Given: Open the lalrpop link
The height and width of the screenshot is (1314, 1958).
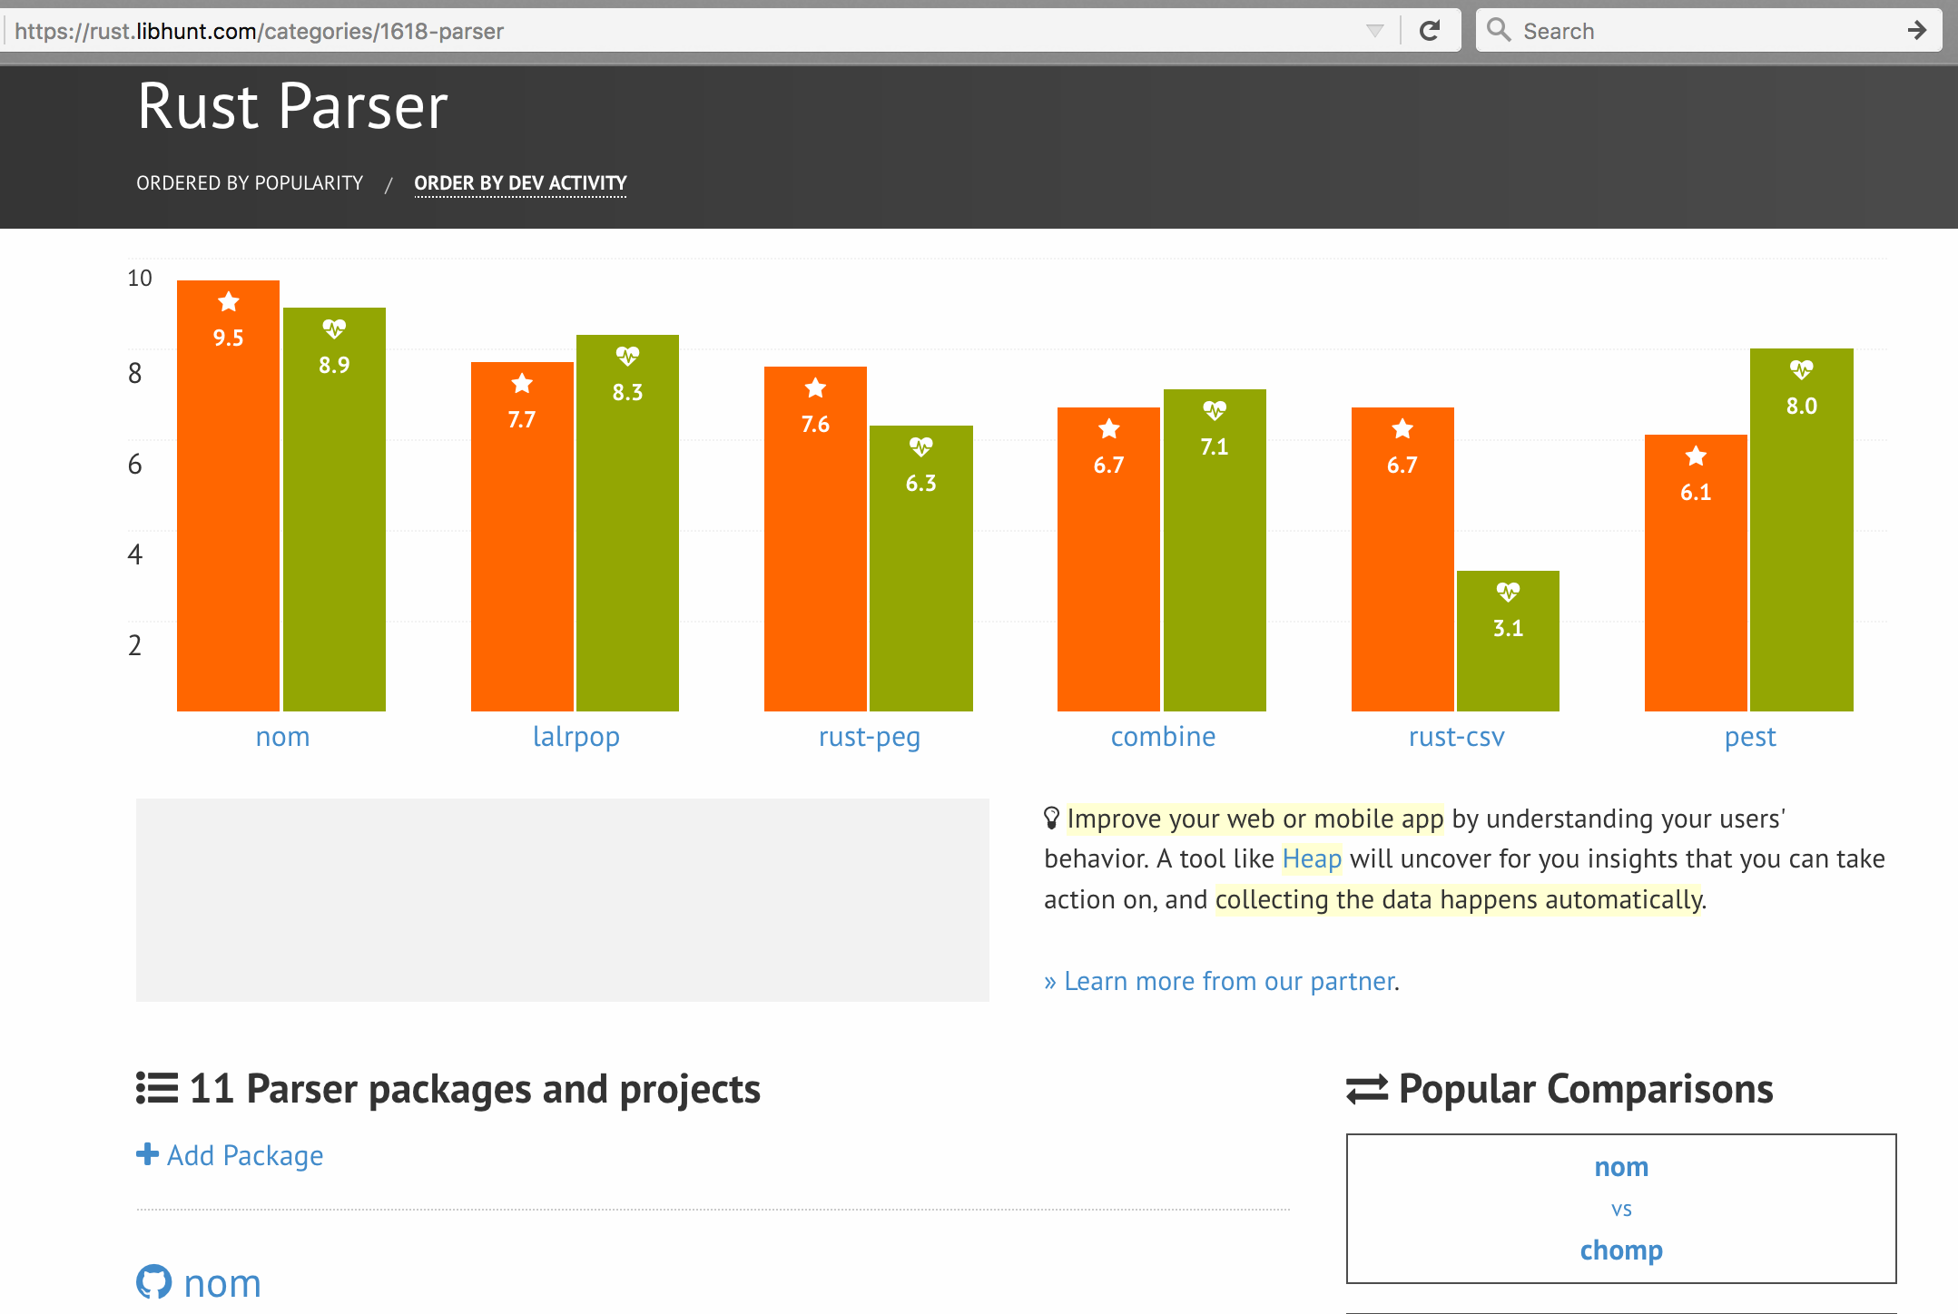Looking at the screenshot, I should pyautogui.click(x=576, y=737).
